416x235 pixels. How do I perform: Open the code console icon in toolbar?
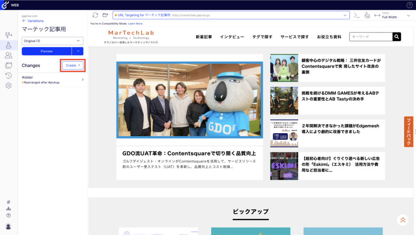click(357, 15)
